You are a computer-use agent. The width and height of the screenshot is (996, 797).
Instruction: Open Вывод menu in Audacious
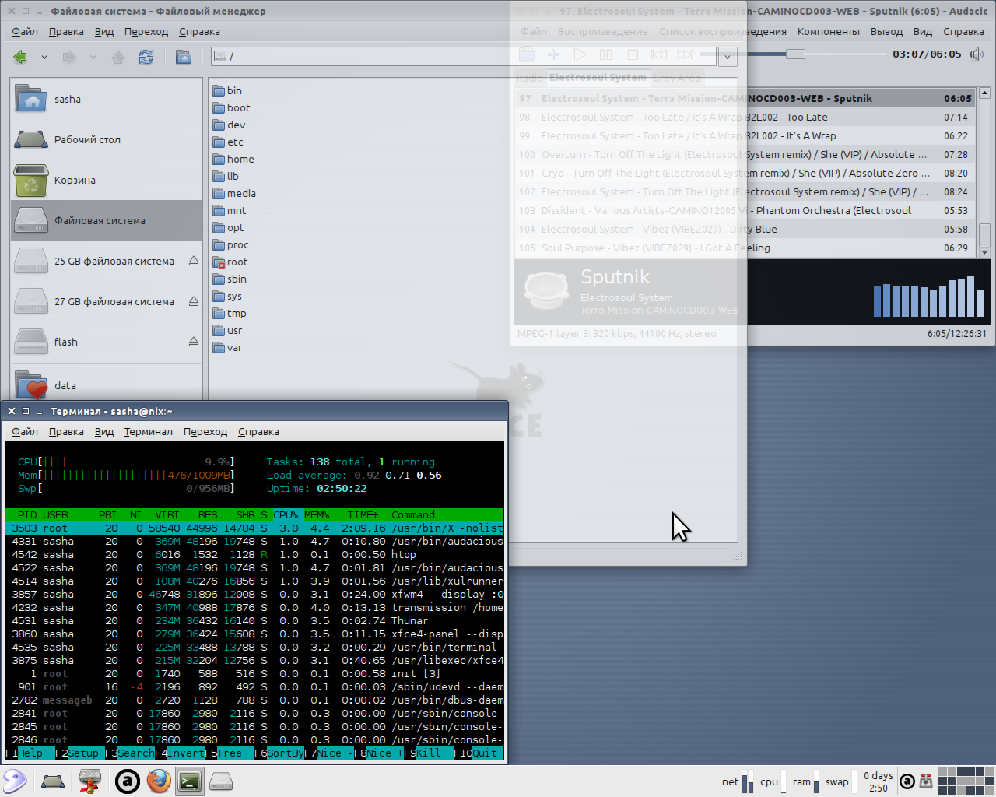coord(886,32)
